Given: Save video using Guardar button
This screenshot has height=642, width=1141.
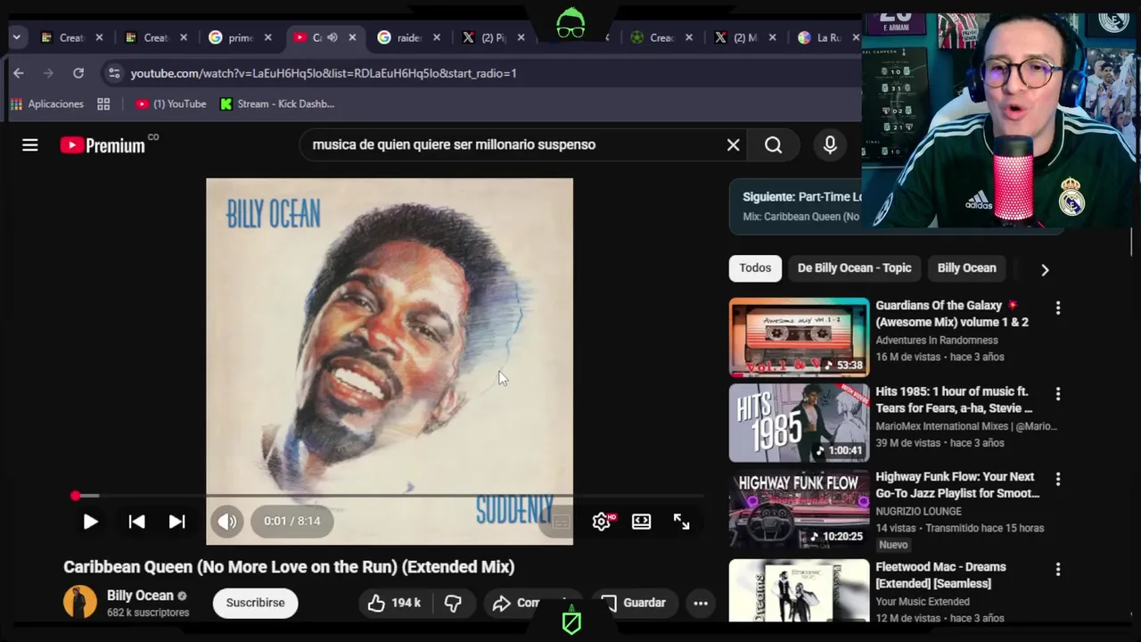Looking at the screenshot, I should click(x=635, y=604).
